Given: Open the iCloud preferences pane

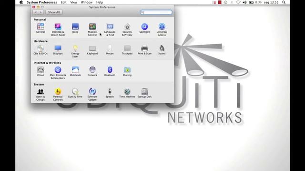Looking at the screenshot, I should click(41, 71).
